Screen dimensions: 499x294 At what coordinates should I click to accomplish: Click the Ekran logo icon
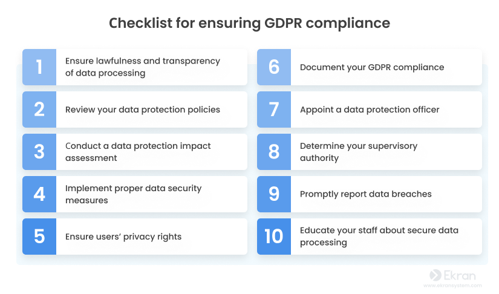(435, 275)
